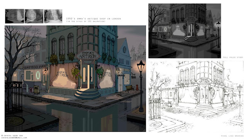The width and height of the screenshot is (247, 140).
Task: Select the third grayscale thumbnail sketch
Action: [53, 16]
